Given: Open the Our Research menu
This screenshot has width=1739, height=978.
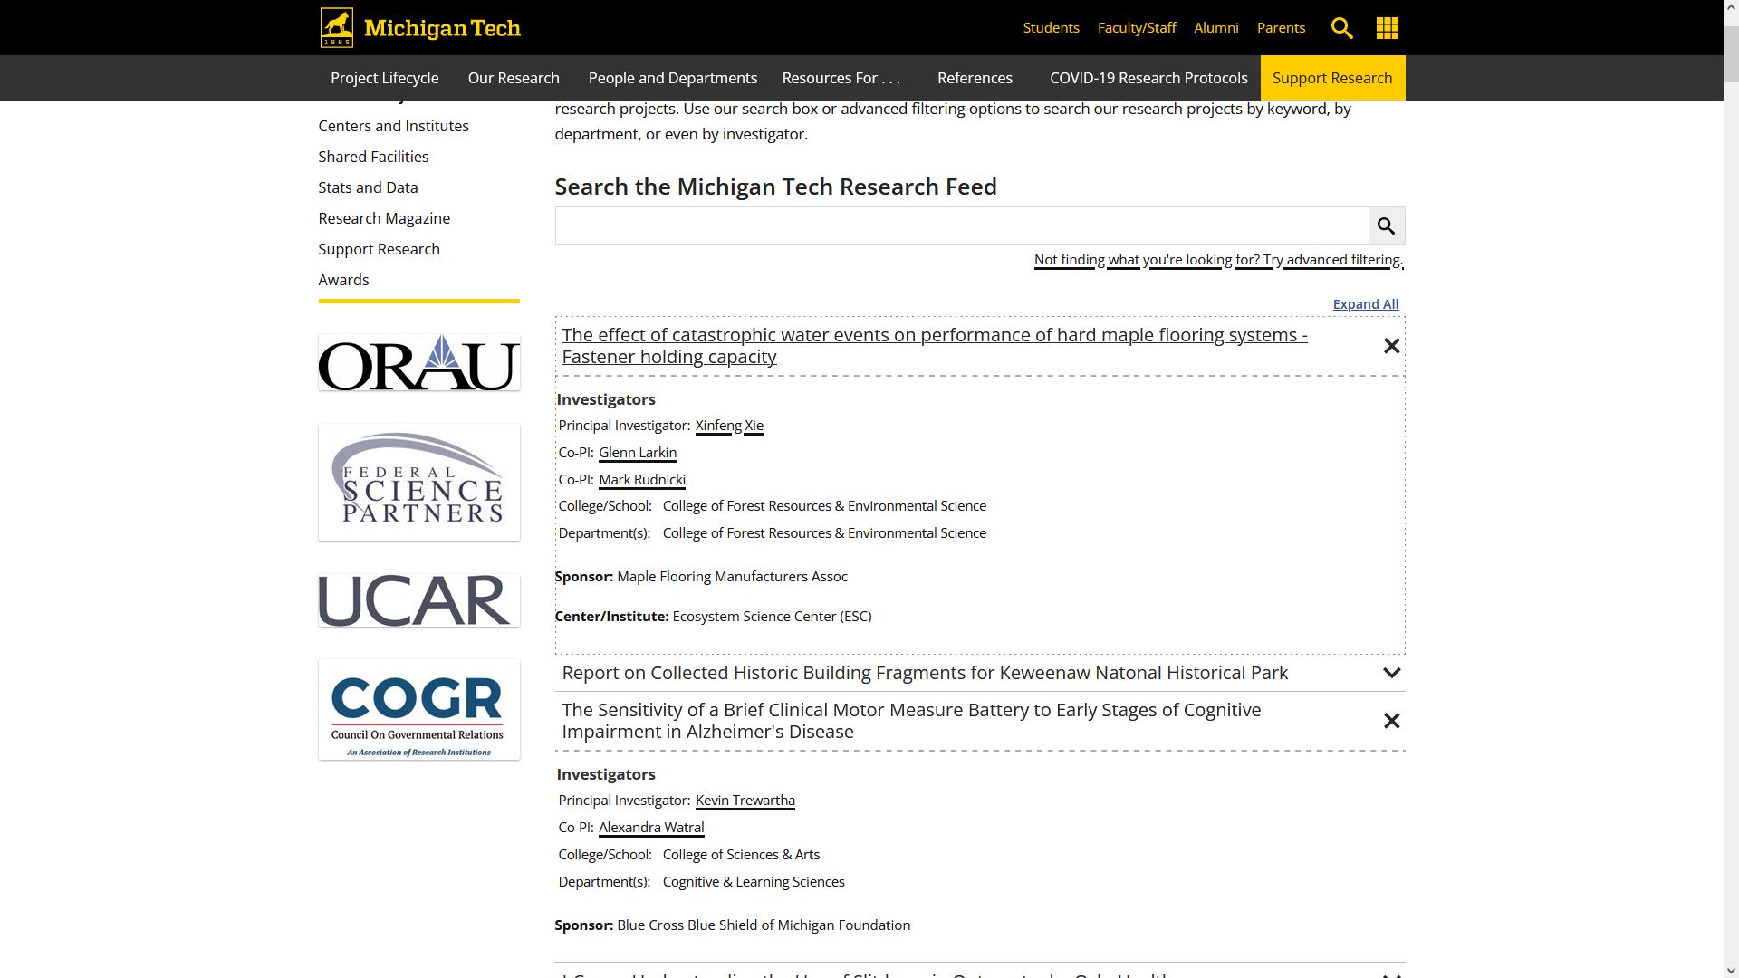Looking at the screenshot, I should [x=514, y=78].
